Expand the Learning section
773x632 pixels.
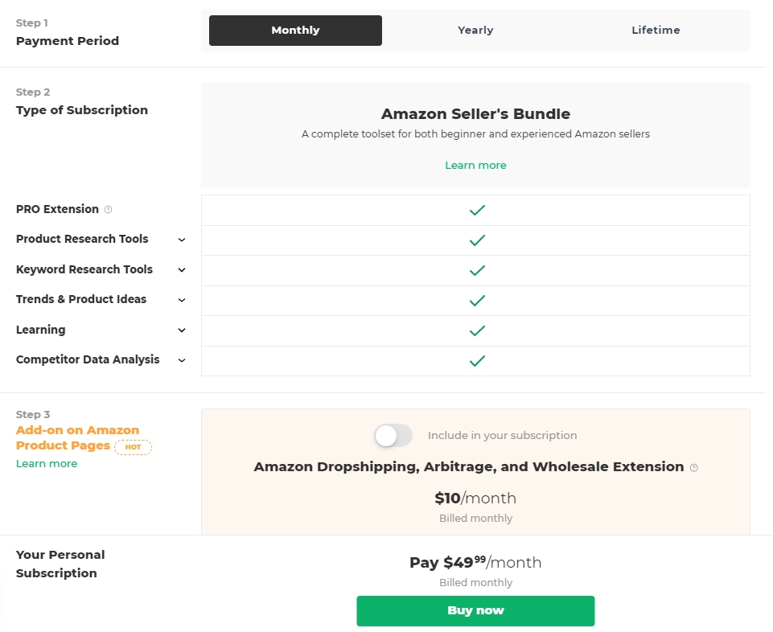(181, 330)
